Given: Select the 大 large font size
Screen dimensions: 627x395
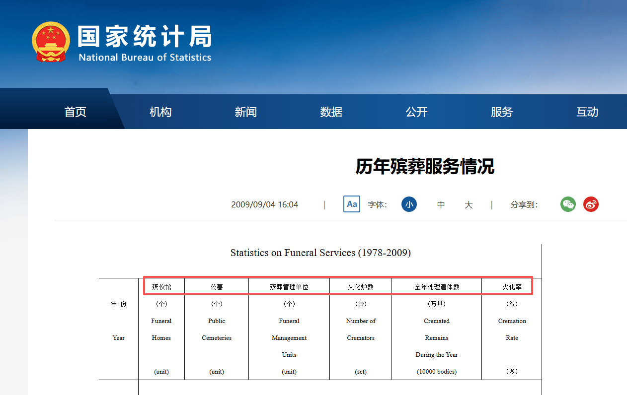Looking at the screenshot, I should 469,204.
